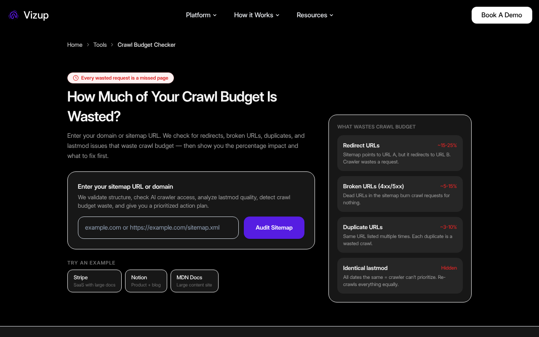Click the clock icon in the red badge
Viewport: 539px width, 337px height.
click(x=75, y=78)
